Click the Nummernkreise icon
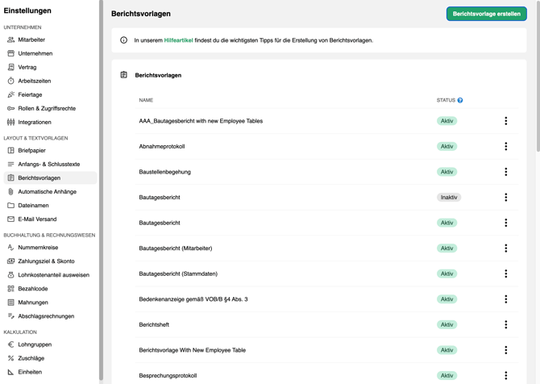This screenshot has height=384, width=540. (11, 248)
